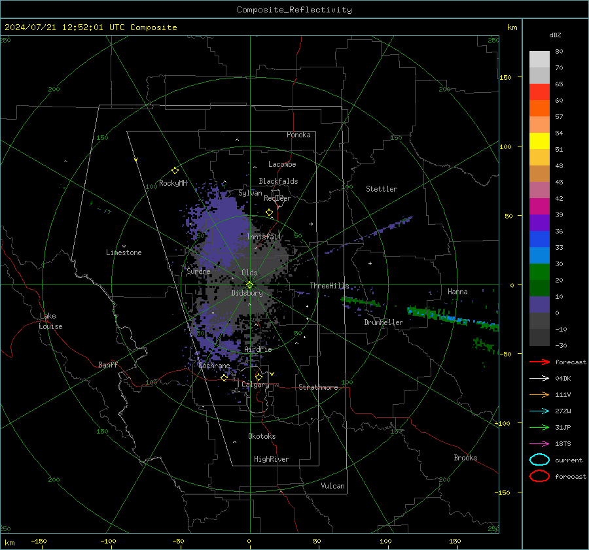
Task: Click the Sundre town label
Action: [x=198, y=271]
